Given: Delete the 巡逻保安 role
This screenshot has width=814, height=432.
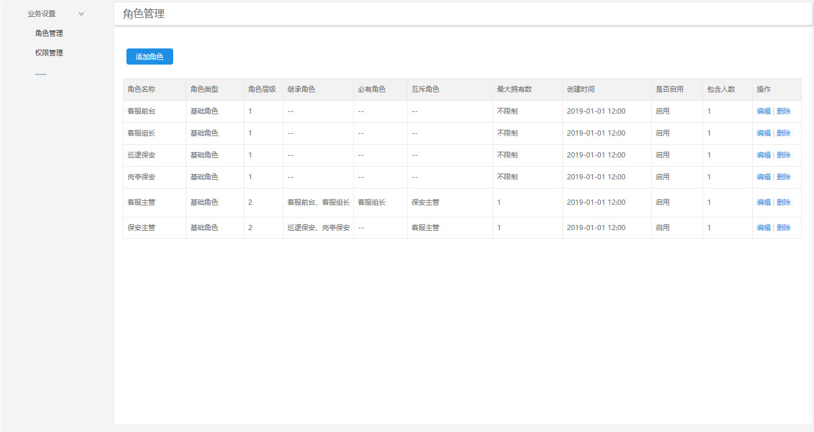Looking at the screenshot, I should click(x=784, y=155).
